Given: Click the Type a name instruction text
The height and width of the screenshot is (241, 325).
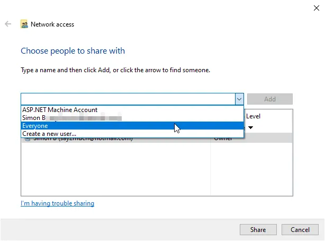Looking at the screenshot, I should [x=115, y=70].
